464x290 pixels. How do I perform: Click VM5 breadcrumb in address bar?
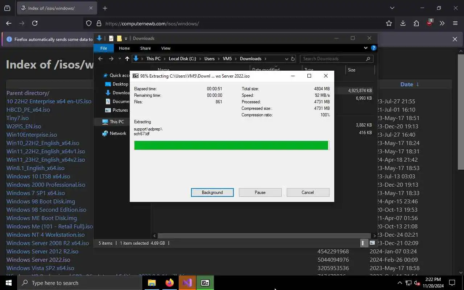(227, 59)
